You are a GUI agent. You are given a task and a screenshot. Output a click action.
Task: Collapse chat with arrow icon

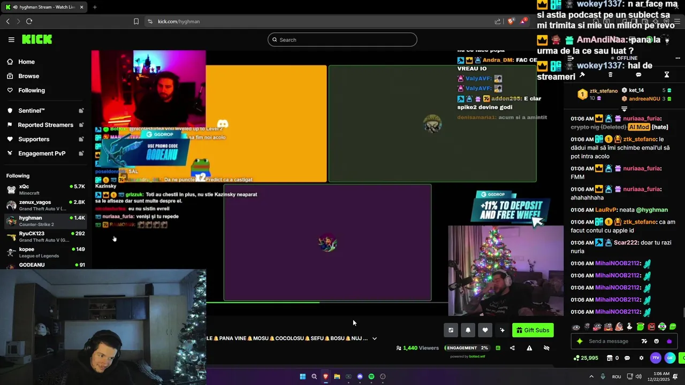[570, 58]
